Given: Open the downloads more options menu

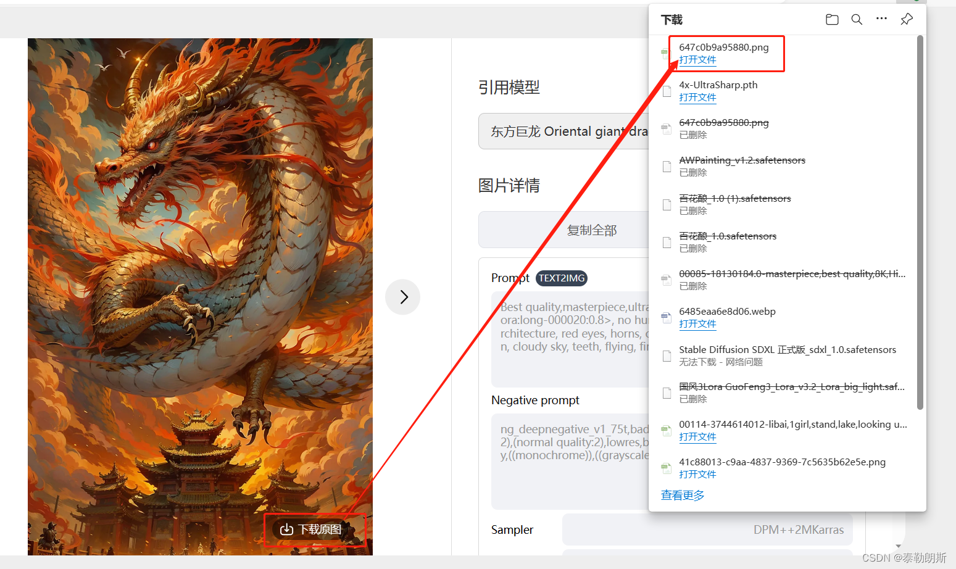Looking at the screenshot, I should (881, 19).
